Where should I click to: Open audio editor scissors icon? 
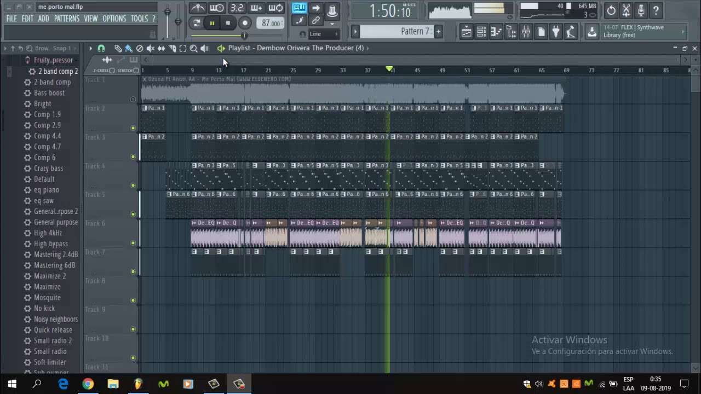[x=626, y=10]
